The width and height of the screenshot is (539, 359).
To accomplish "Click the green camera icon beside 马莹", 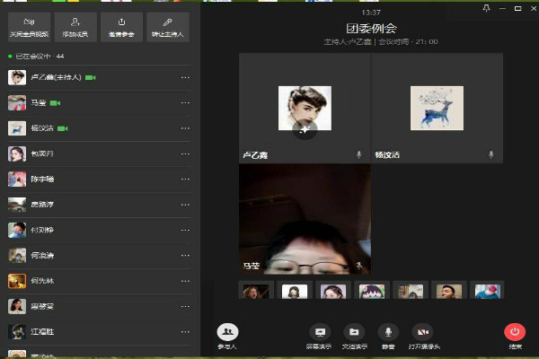I will pyautogui.click(x=55, y=103).
